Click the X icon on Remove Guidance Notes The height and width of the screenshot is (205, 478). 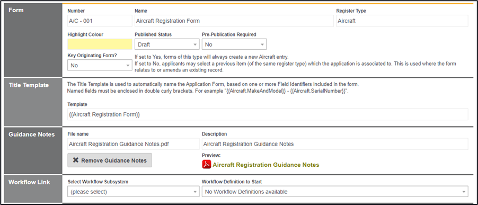pyautogui.click(x=76, y=161)
